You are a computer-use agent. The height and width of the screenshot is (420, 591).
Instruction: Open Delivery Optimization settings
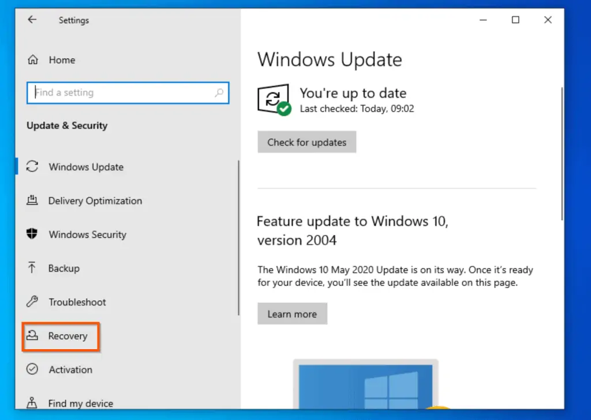point(95,200)
